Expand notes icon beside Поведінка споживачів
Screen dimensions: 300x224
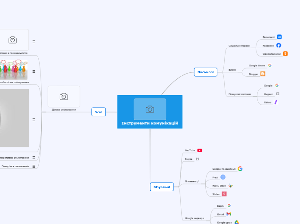click(34, 166)
